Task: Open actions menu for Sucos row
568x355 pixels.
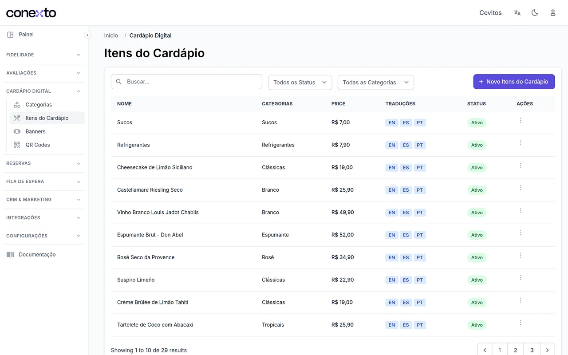Action: (521, 120)
